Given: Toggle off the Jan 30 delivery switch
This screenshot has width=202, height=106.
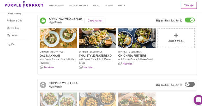Looking at the screenshot, I should (190, 20).
